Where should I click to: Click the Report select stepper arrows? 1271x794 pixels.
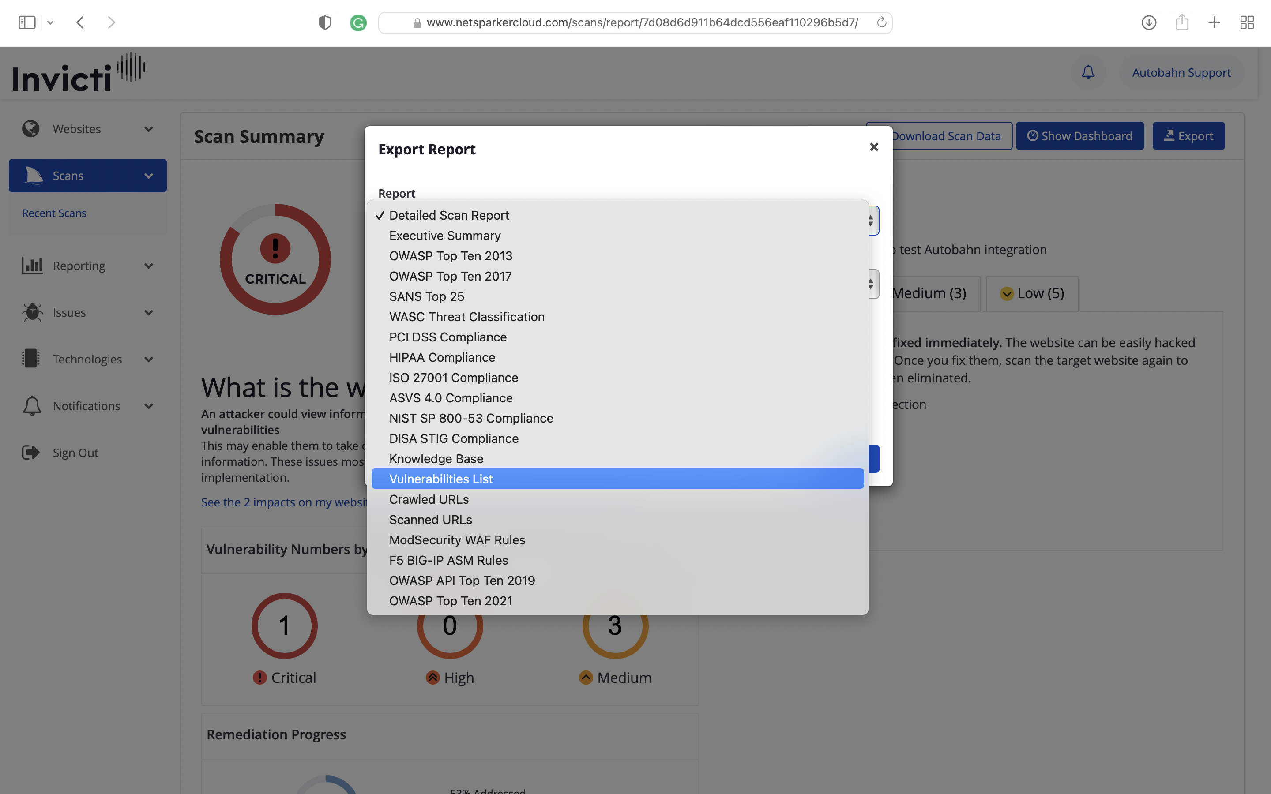click(871, 221)
